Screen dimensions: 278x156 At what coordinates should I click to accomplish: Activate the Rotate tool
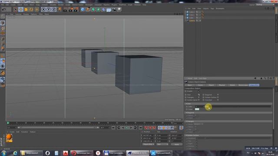coord(31,10)
